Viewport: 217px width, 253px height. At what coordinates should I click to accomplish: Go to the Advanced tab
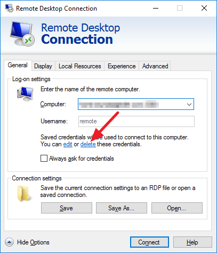pyautogui.click(x=155, y=66)
